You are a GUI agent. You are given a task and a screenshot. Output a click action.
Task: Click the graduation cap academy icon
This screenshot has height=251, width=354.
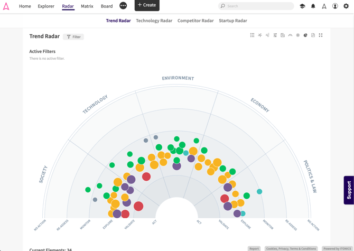[302, 6]
